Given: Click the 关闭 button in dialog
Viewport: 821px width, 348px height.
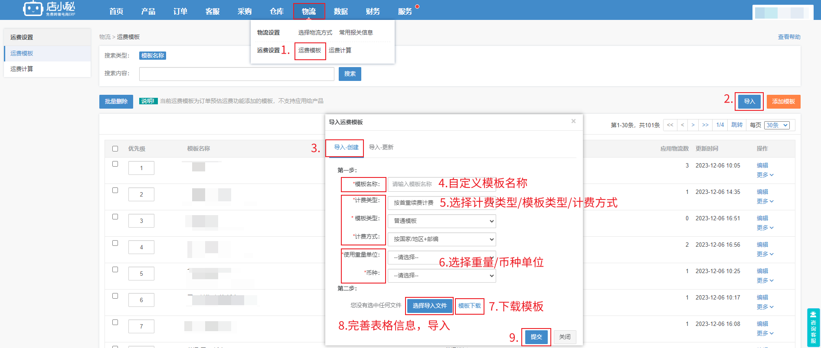Looking at the screenshot, I should 565,337.
